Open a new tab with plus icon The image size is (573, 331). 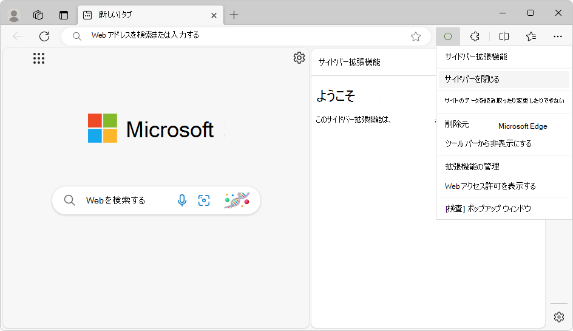click(x=234, y=15)
